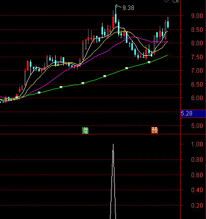Click the white indicator spike peak

113,145
